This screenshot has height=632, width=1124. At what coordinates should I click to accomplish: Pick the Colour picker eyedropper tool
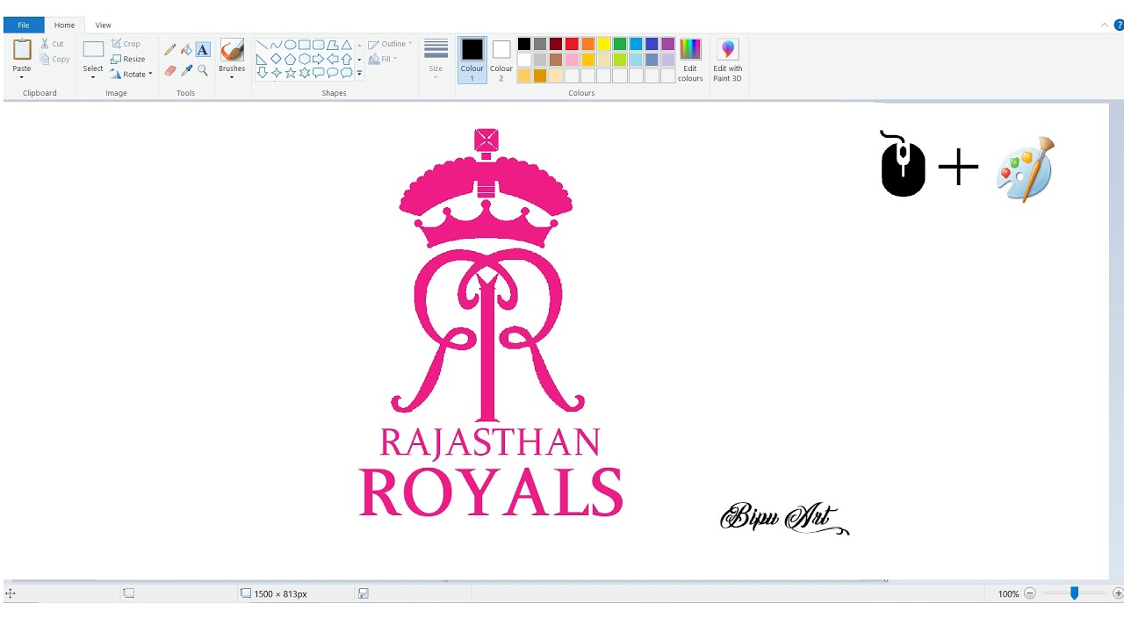186,70
